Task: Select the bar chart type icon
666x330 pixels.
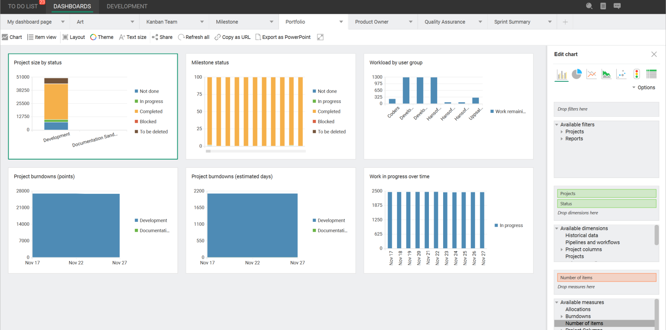Action: pos(561,74)
